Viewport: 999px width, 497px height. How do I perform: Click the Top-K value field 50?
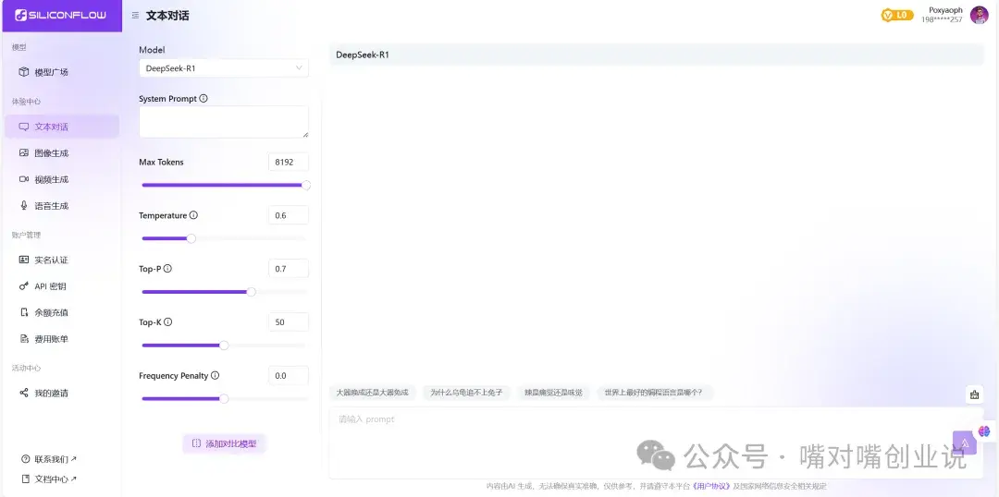click(288, 322)
